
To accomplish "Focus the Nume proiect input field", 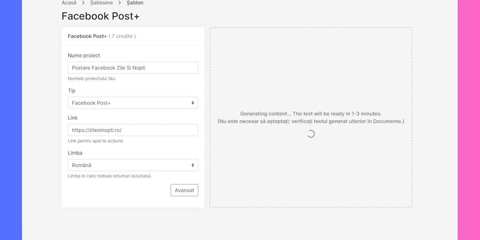I will (x=133, y=68).
